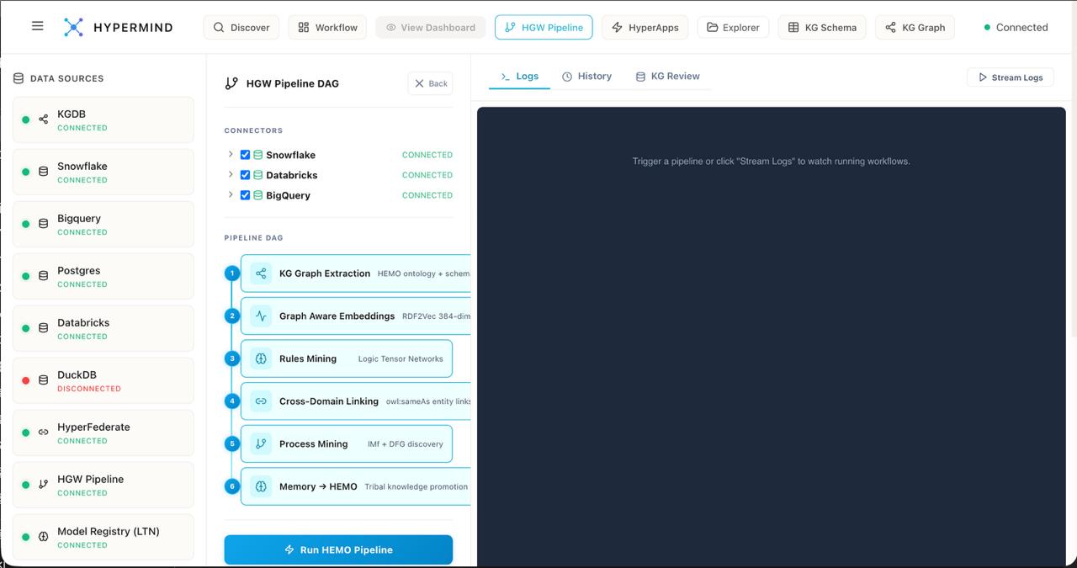Click the Stream Logs button
Viewport: 1077px width, 568px height.
coord(1011,77)
